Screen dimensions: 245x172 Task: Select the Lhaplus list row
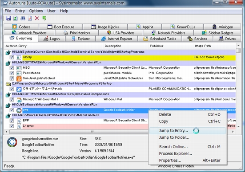click(x=120, y=126)
